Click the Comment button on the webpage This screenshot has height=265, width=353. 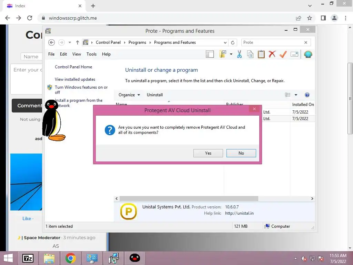click(x=27, y=106)
